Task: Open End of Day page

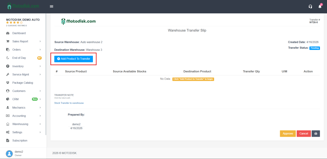Action: [19, 58]
